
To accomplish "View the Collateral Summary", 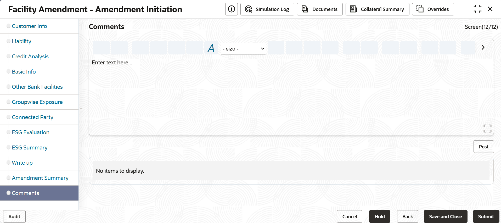I will 377,9.
